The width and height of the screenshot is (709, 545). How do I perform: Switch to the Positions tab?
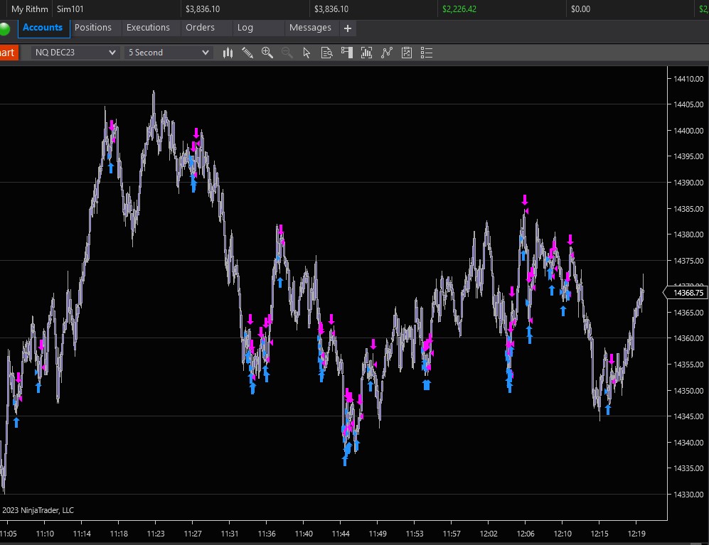[93, 28]
